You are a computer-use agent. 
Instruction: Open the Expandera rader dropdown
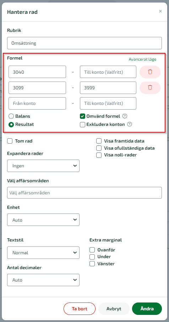[x=43, y=166]
